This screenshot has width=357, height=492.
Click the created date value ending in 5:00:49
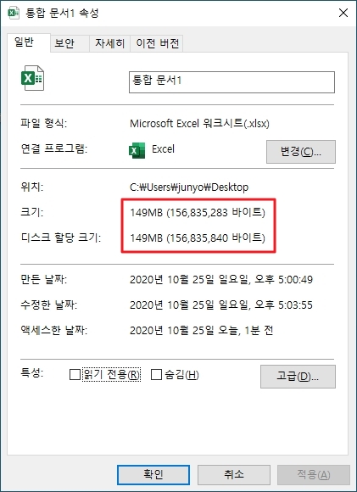pos(221,279)
